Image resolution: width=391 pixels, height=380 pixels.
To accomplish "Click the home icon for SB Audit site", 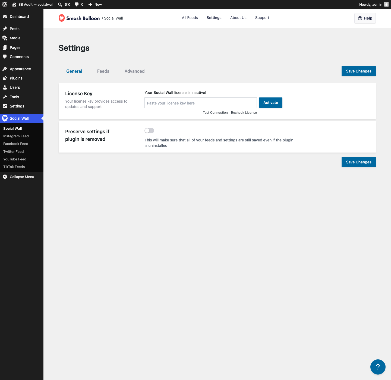I will pos(14,4).
